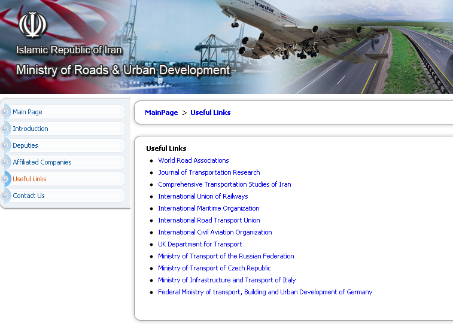
Task: Go to the Introduction sidebar item
Action: [x=31, y=129]
